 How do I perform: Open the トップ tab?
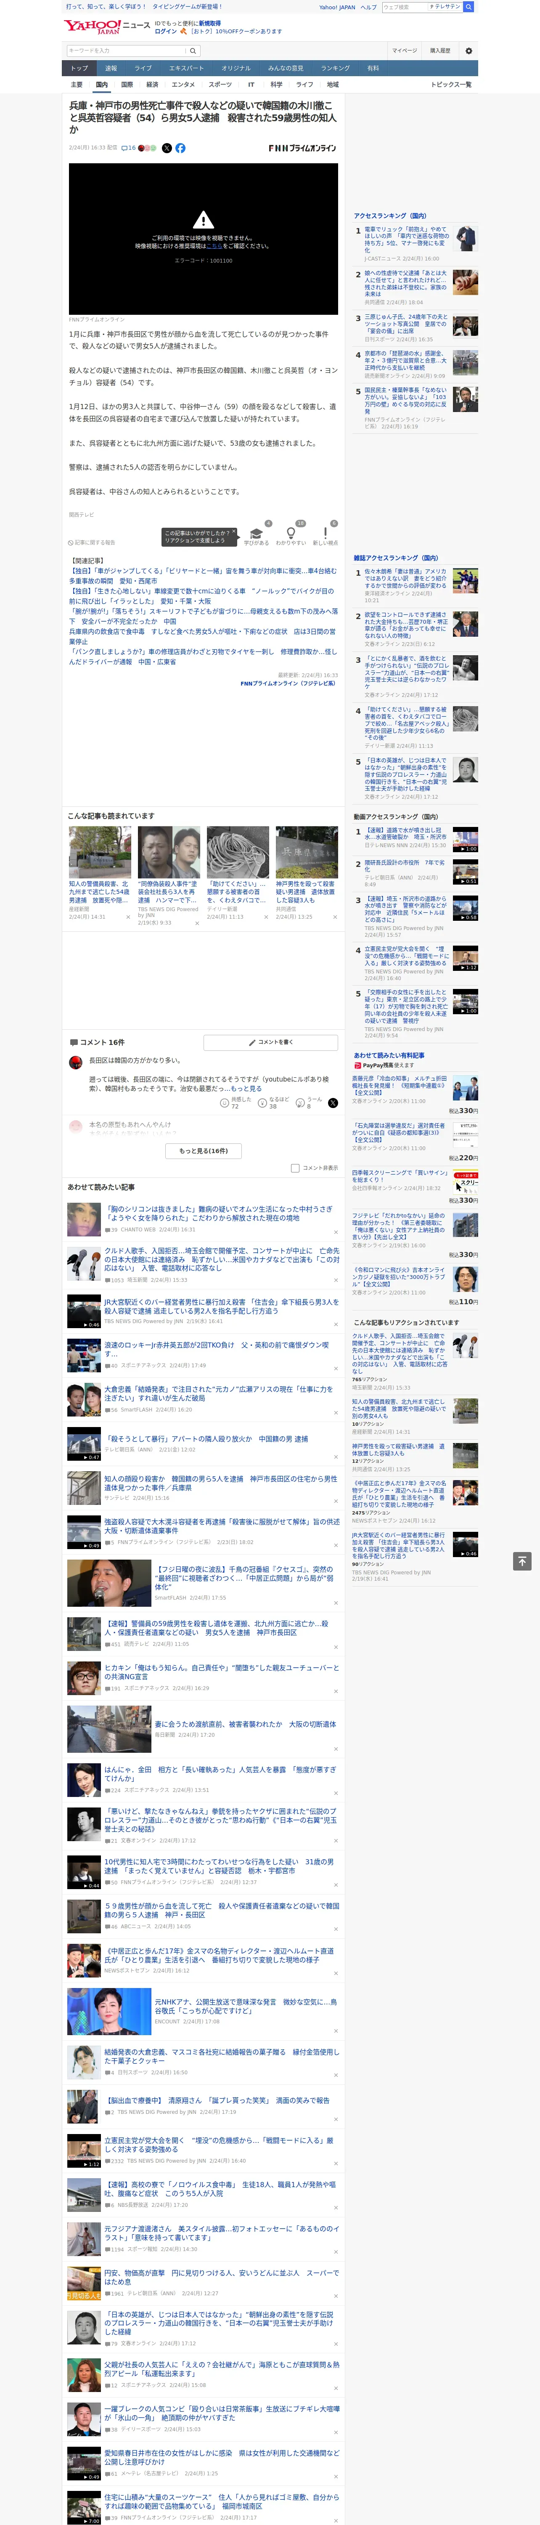[79, 68]
